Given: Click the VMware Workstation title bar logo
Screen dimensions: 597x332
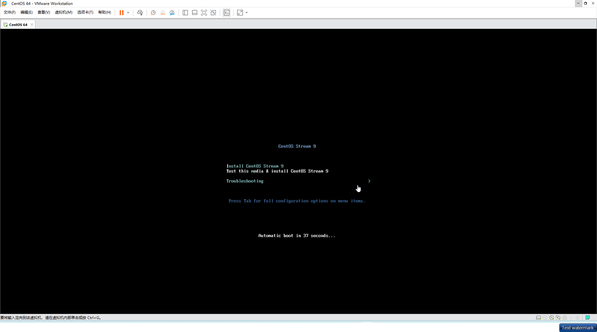Looking at the screenshot, I should pos(4,3).
